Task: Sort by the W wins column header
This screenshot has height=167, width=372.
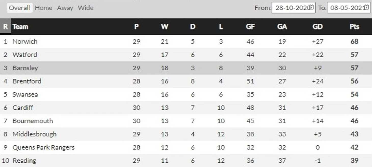Action: 165,26
